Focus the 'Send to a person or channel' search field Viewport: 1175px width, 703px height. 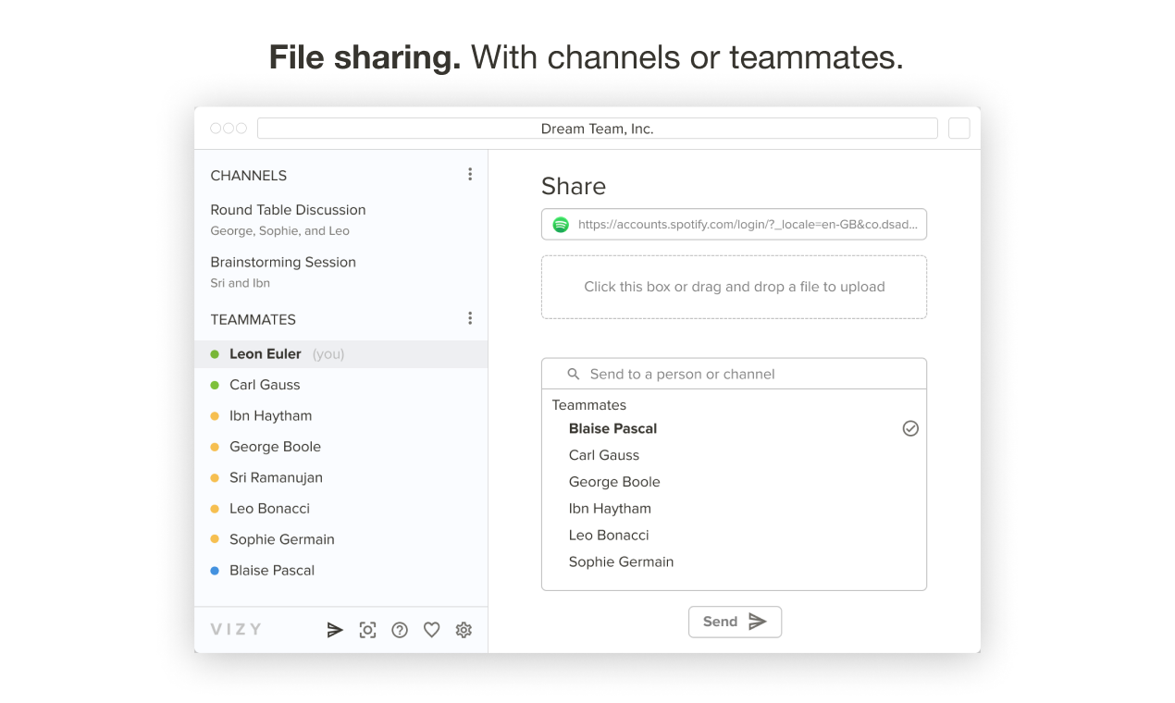pos(734,374)
